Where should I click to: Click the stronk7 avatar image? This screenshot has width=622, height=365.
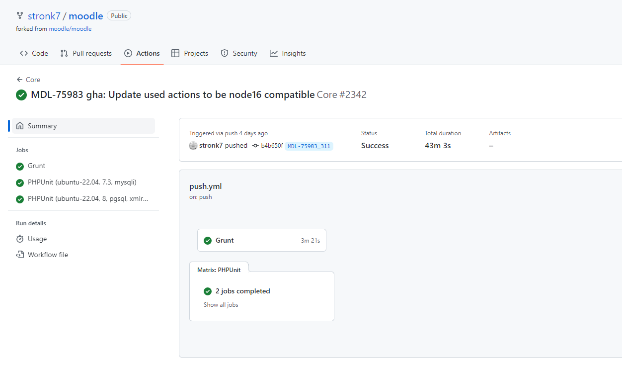[x=193, y=146]
